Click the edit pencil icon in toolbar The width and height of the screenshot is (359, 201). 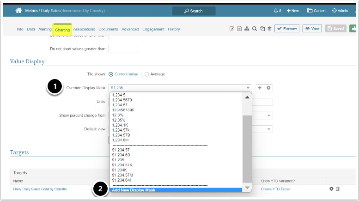tap(231, 29)
